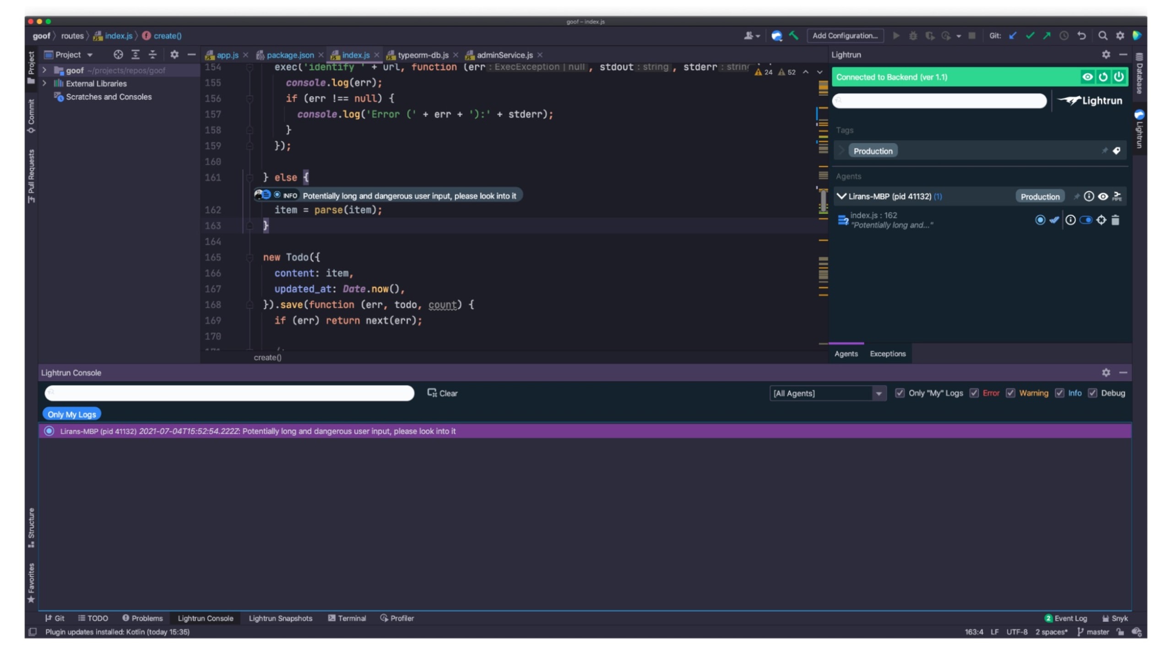Click Collapse All icon in Project panel

(152, 55)
